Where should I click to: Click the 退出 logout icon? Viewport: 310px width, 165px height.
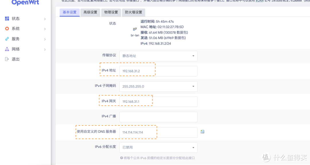pyautogui.click(x=7, y=59)
